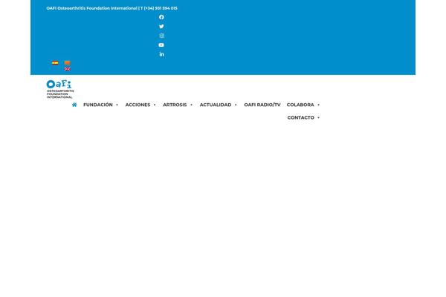The image size is (446, 297).
Task: Open the Facebook social icon
Action: click(161, 17)
